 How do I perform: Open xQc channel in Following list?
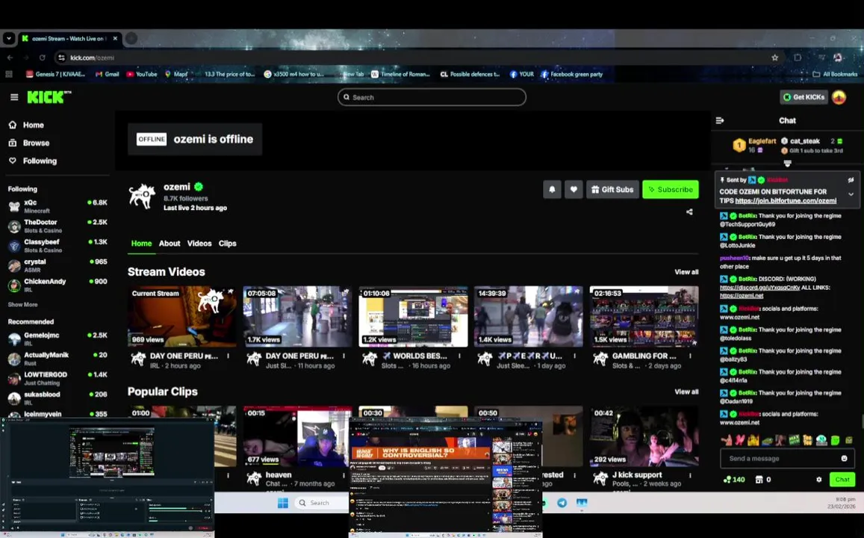pos(58,206)
